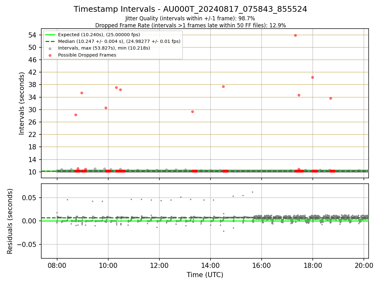Click the y-axis tick label '42'
The image size is (381, 286).
point(33,72)
